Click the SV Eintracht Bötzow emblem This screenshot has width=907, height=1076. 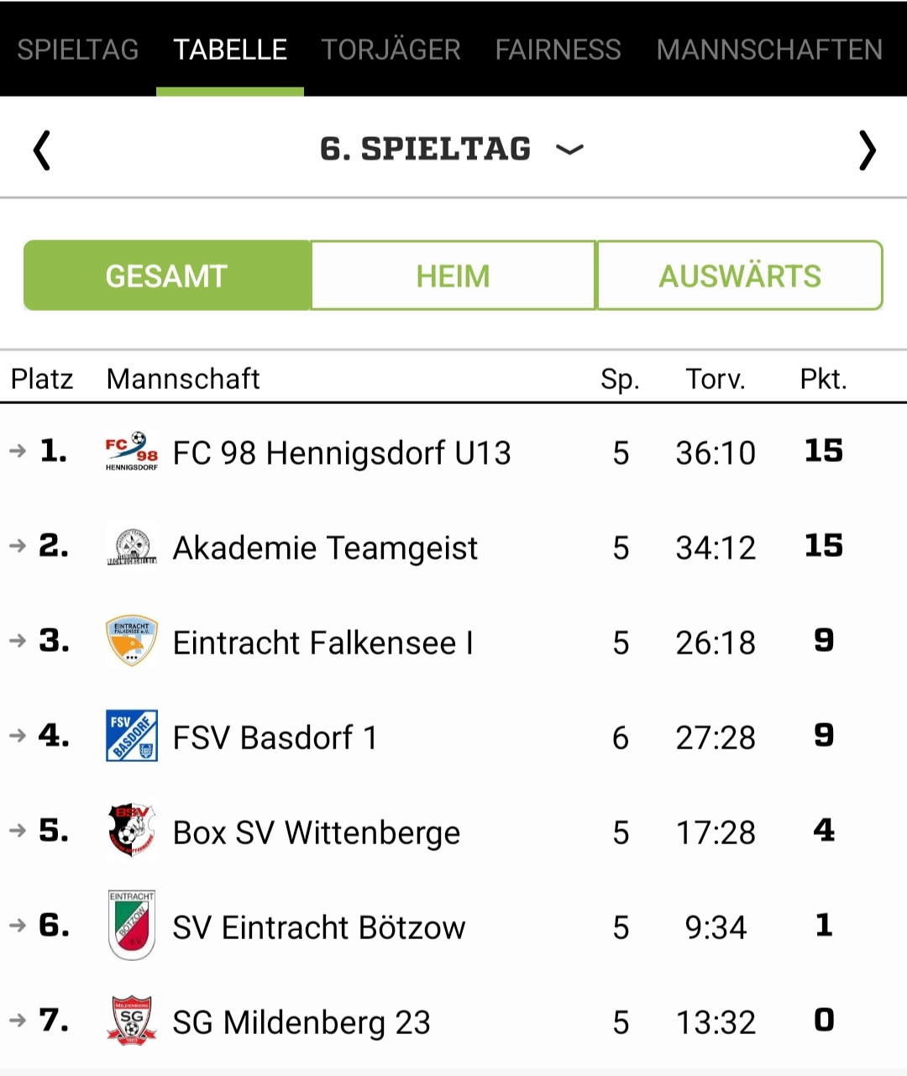tap(131, 926)
